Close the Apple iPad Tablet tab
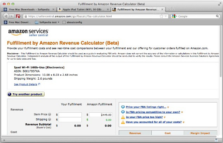 coord(108,10)
